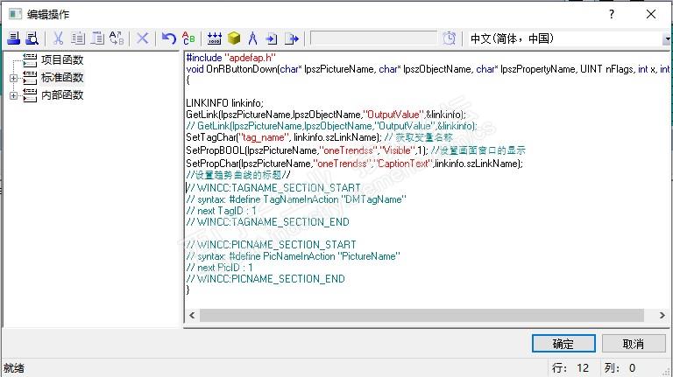Click the void OnRButtonDown declaration line

pos(428,69)
